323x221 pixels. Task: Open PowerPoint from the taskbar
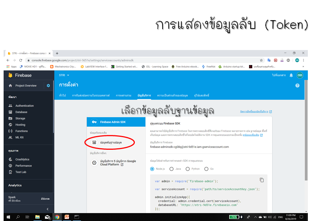67,217
